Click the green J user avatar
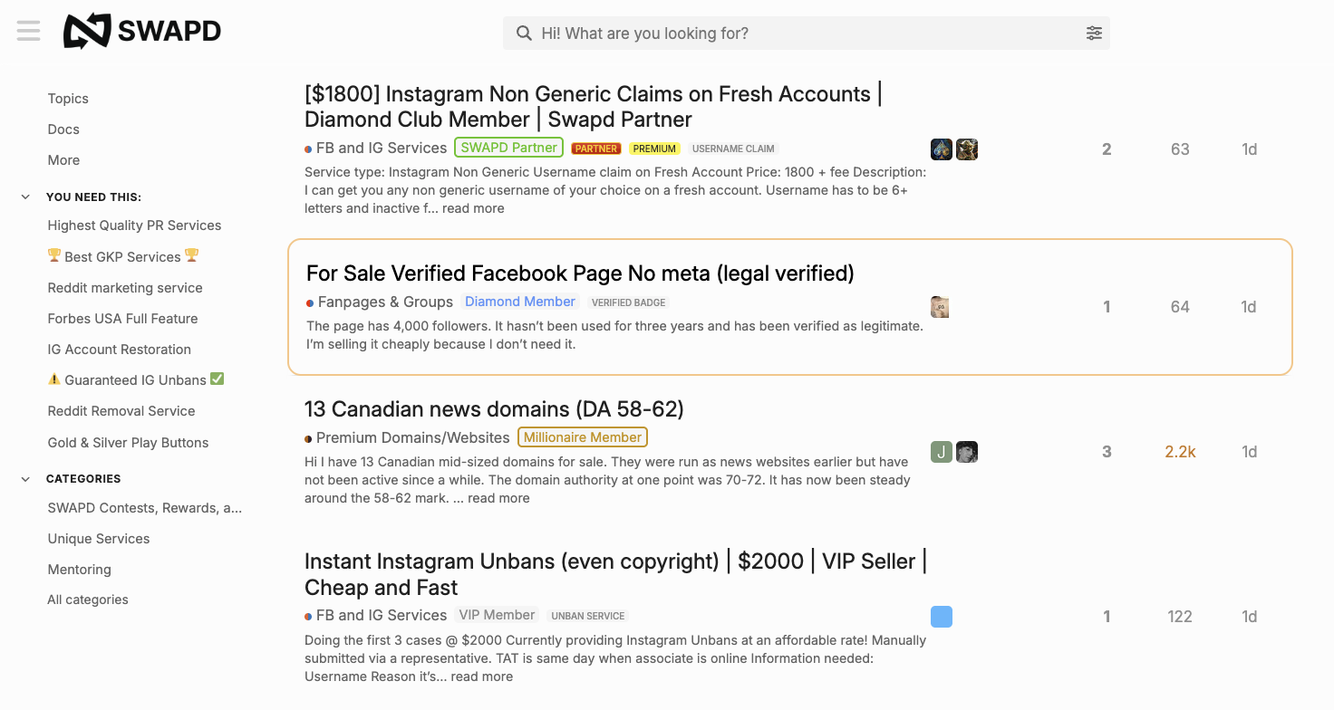 pos(942,452)
